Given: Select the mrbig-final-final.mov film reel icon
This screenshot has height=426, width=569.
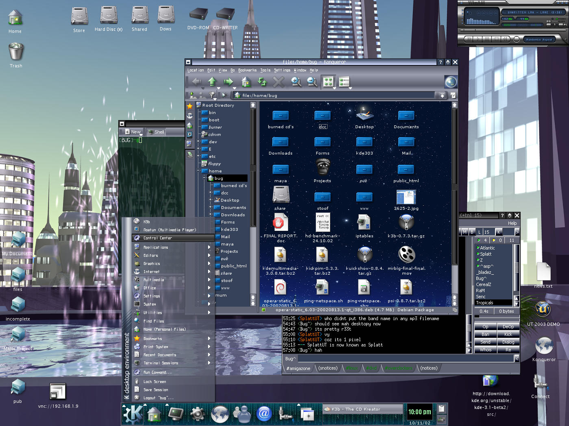Looking at the screenshot, I should pyautogui.click(x=406, y=254).
